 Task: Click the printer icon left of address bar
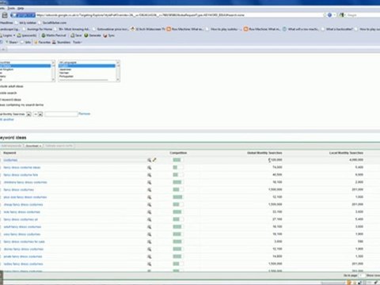[5, 15]
